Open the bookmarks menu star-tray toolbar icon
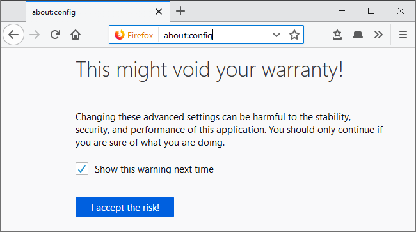This screenshot has width=416, height=232. pos(337,35)
